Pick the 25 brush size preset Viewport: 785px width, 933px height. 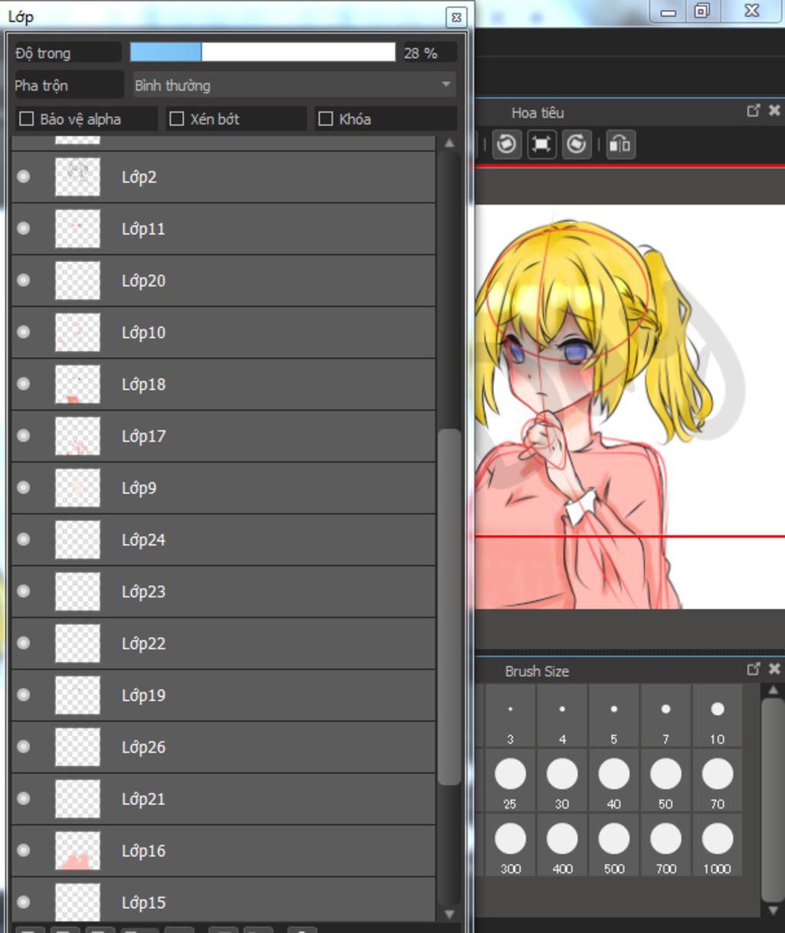coord(510,781)
